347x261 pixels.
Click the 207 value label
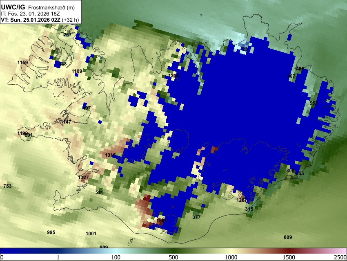(x=291, y=76)
